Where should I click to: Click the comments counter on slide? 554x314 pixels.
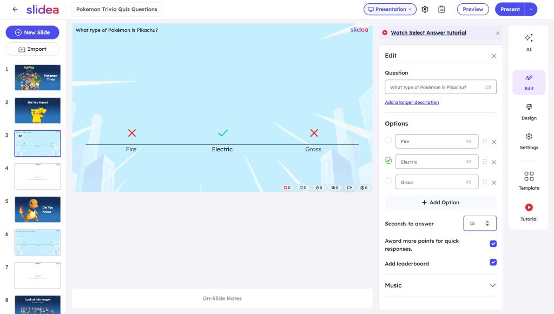point(334,188)
